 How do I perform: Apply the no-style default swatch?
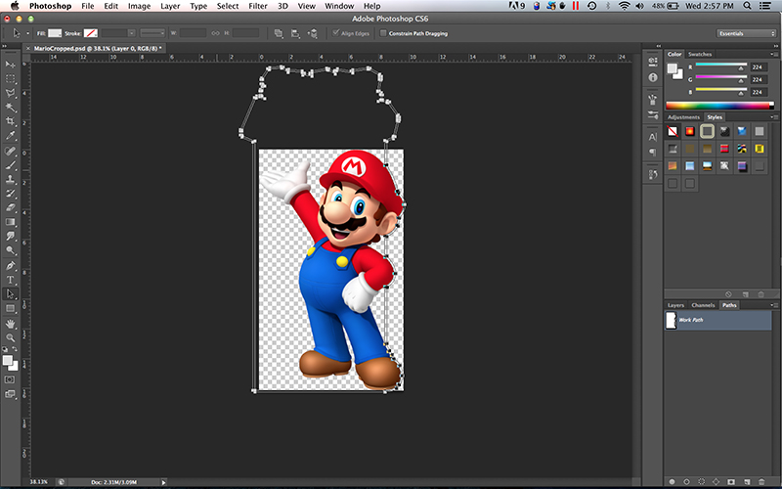pos(673,131)
